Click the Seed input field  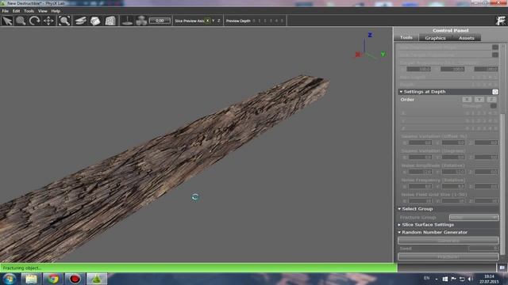[x=483, y=248]
